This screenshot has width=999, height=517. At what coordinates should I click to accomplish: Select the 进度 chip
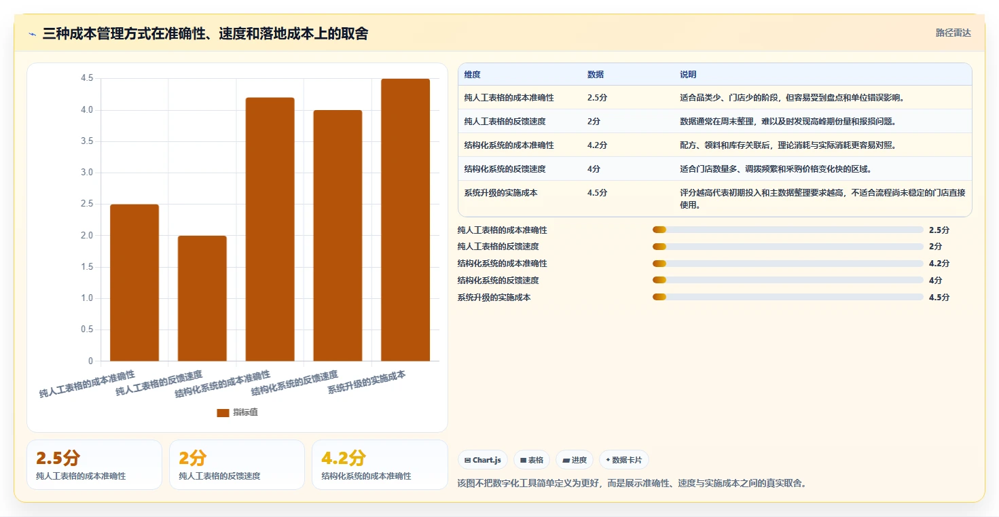tap(575, 460)
